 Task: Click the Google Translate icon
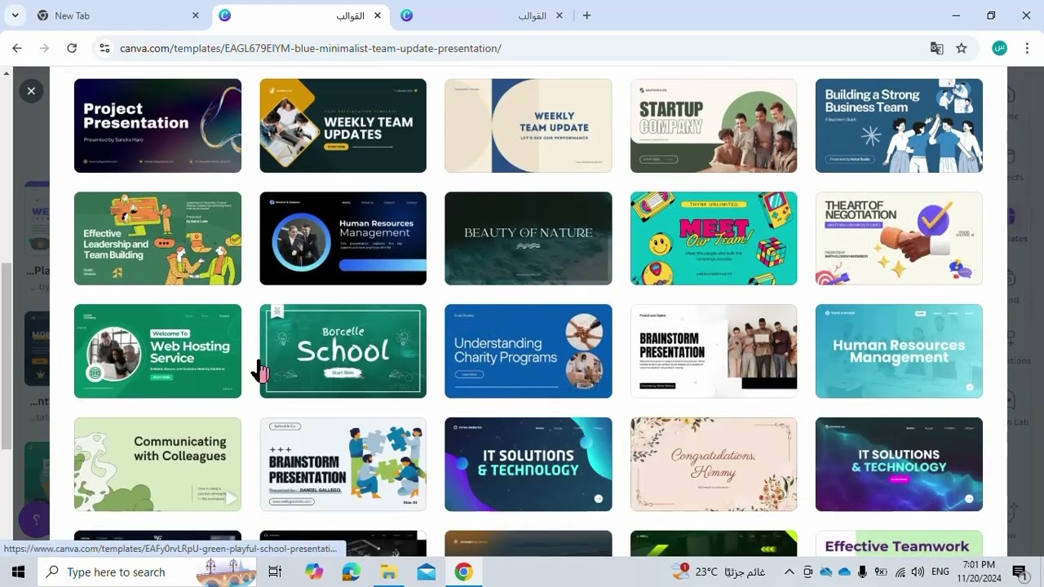(x=937, y=48)
